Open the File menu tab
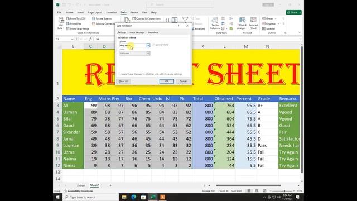 click(x=59, y=12)
